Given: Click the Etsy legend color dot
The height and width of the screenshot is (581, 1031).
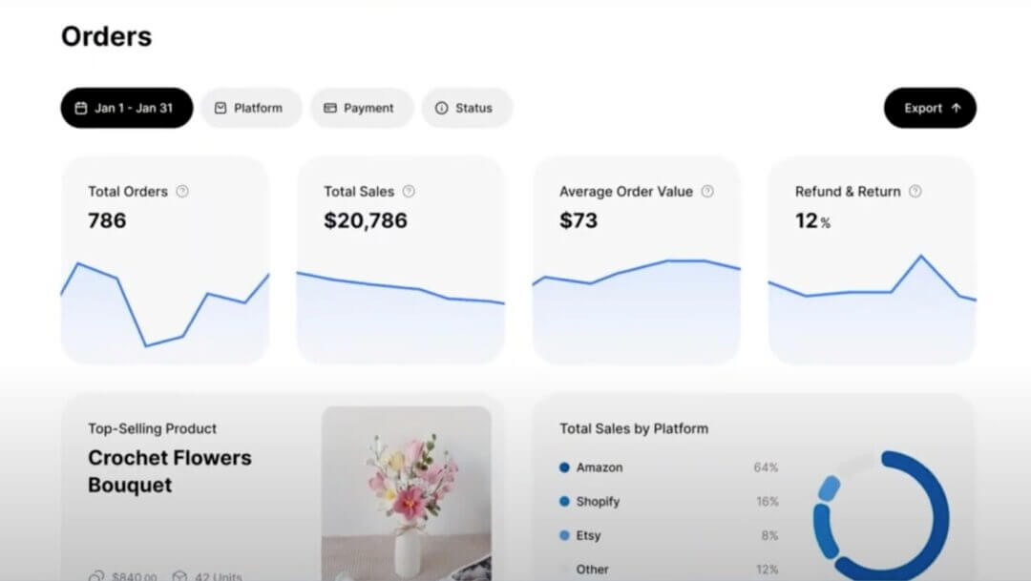Looking at the screenshot, I should point(564,535).
